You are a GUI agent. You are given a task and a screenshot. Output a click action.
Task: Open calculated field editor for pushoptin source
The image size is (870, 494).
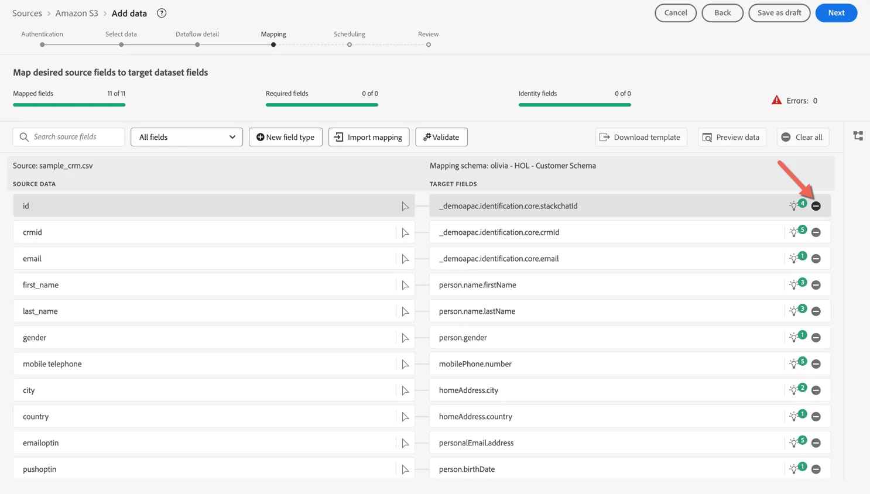[x=405, y=469]
